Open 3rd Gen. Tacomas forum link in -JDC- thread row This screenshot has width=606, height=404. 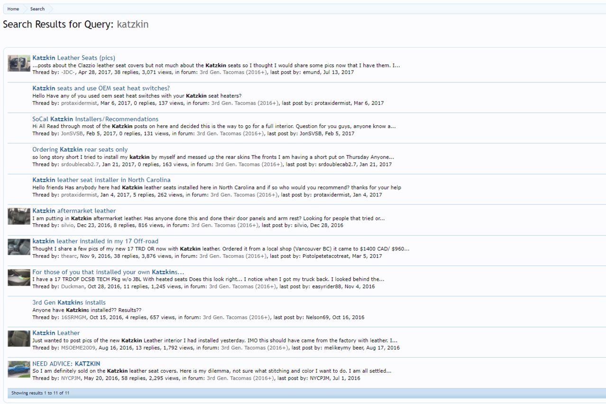[233, 73]
